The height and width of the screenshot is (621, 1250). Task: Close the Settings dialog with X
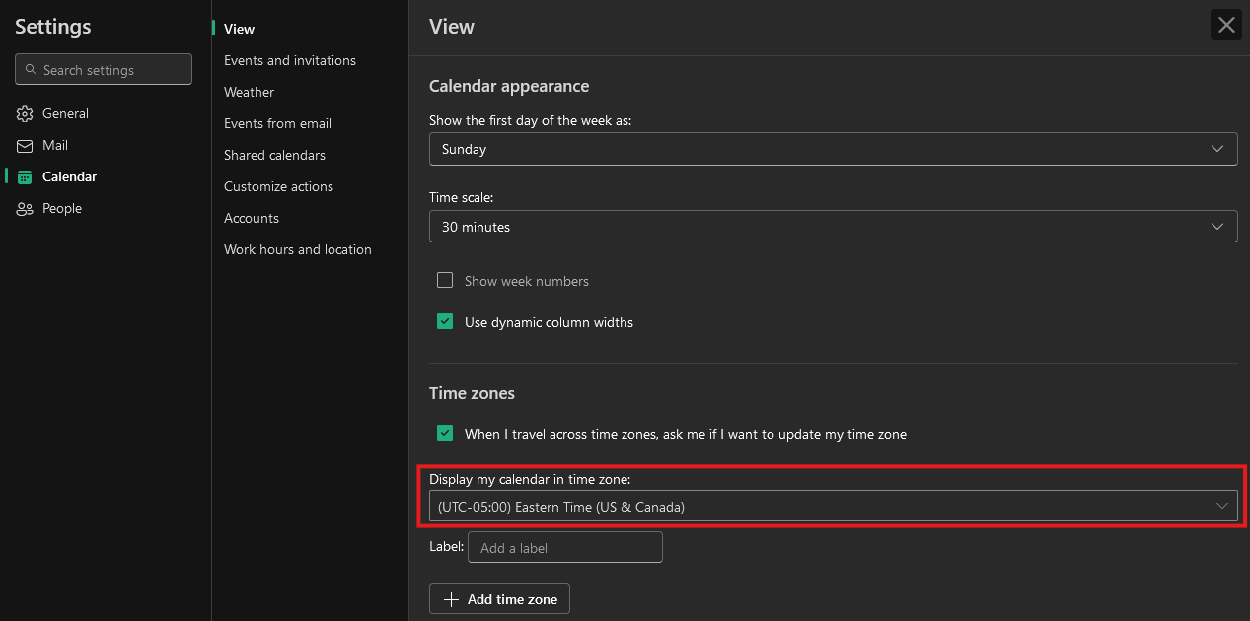pyautogui.click(x=1226, y=26)
